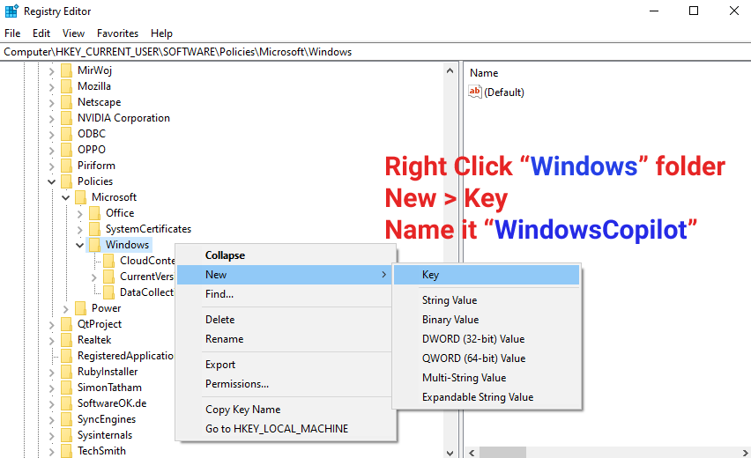751x458 pixels.
Task: Collapse the Policies tree node
Action: pos(52,181)
